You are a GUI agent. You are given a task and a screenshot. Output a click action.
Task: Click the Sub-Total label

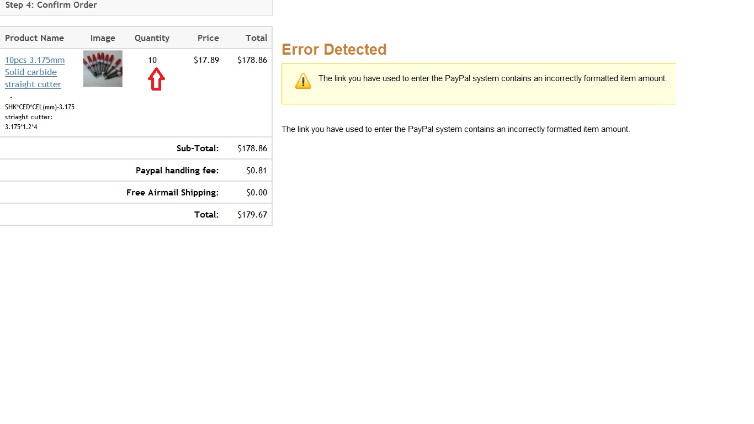click(198, 149)
